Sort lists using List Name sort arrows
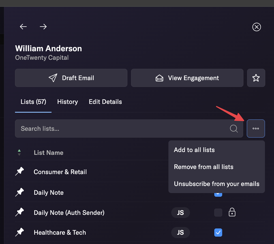This screenshot has height=244, width=274. point(19,153)
